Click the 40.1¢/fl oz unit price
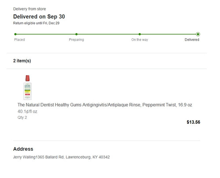Viewport: 220px width, 178px height. coord(27,111)
